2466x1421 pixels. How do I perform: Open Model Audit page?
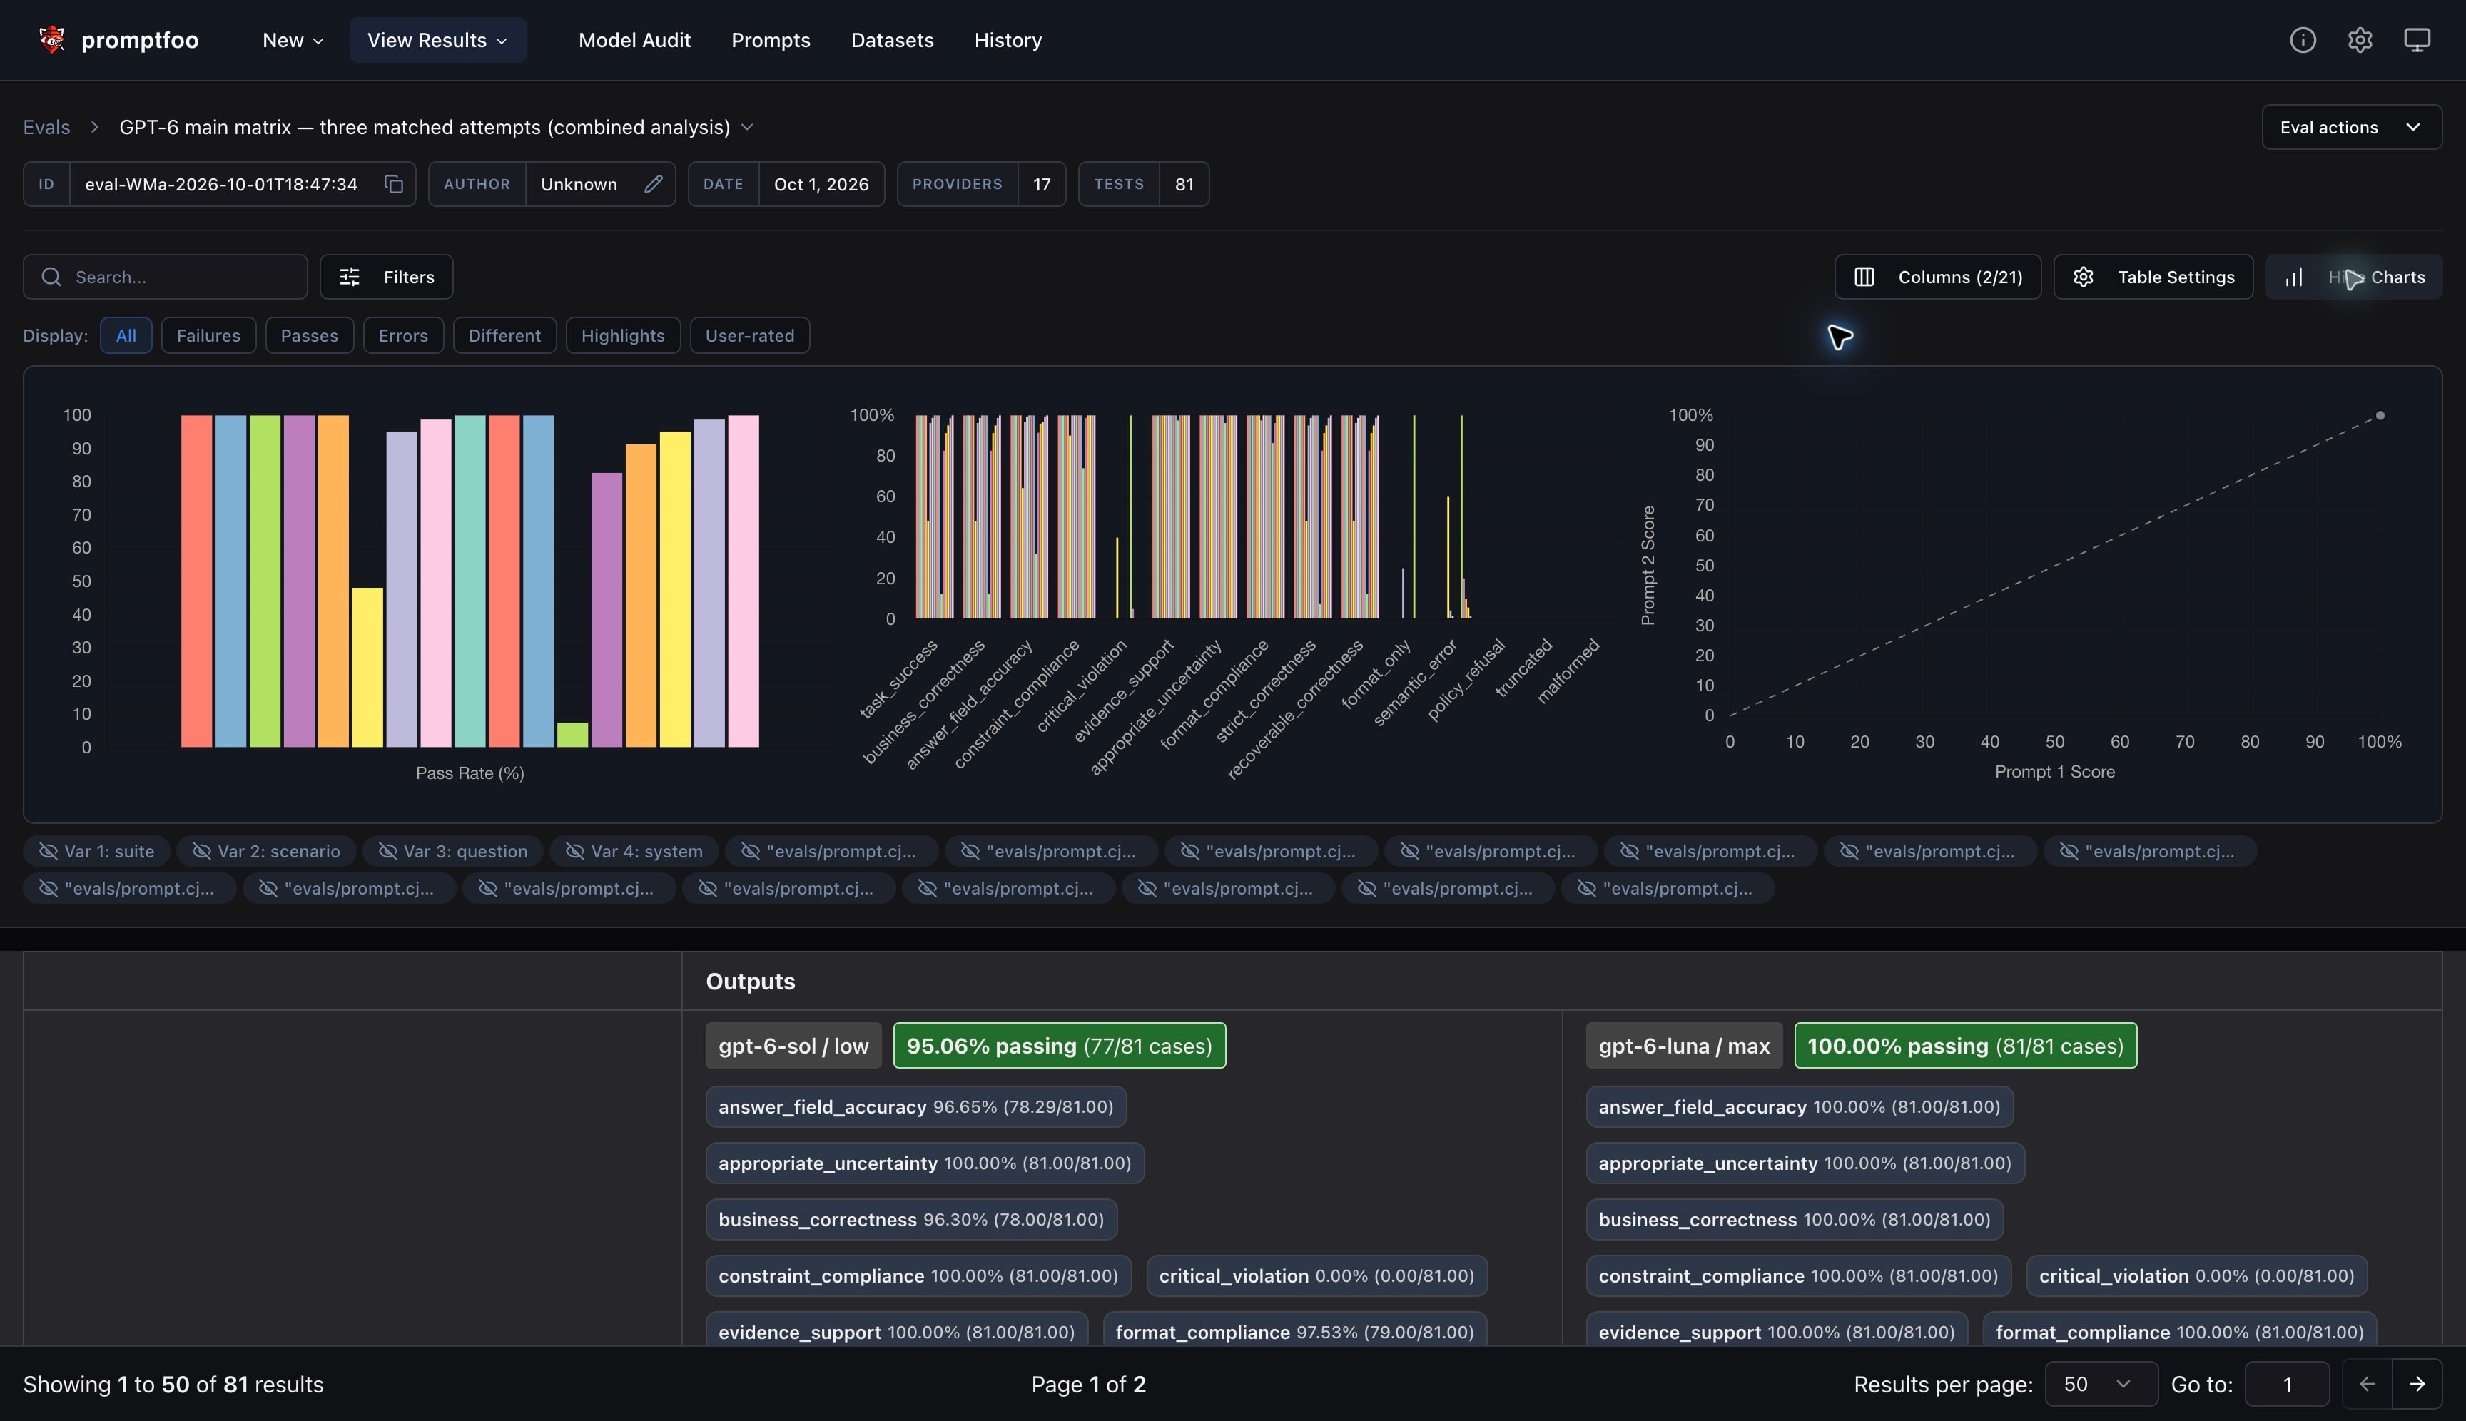(x=634, y=40)
